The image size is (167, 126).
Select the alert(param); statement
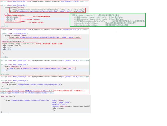tap(12, 17)
